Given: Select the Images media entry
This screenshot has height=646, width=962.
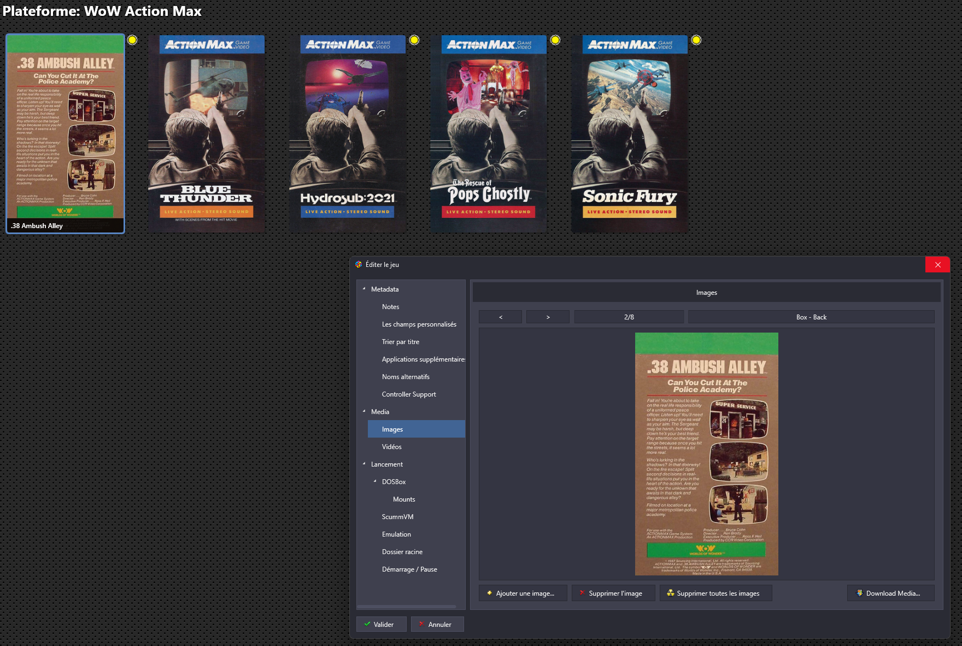Looking at the screenshot, I should 417,429.
